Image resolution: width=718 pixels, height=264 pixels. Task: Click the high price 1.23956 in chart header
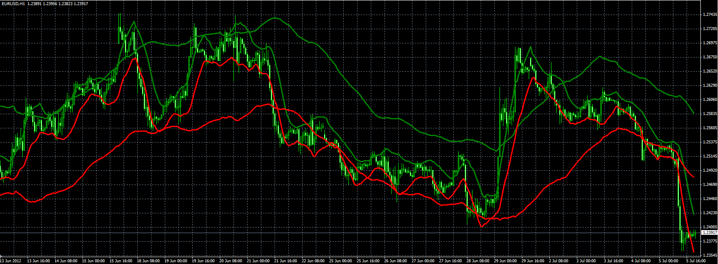coord(50,3)
